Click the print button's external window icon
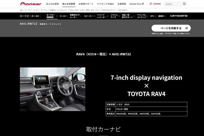This screenshot has width=204, height=136. 187,28
